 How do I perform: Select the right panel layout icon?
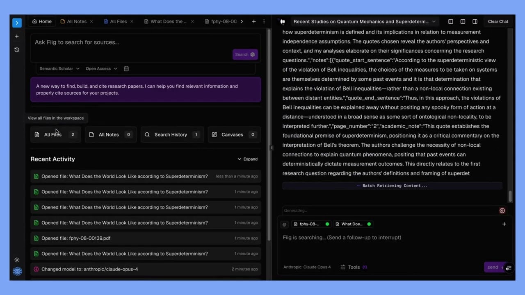click(475, 22)
